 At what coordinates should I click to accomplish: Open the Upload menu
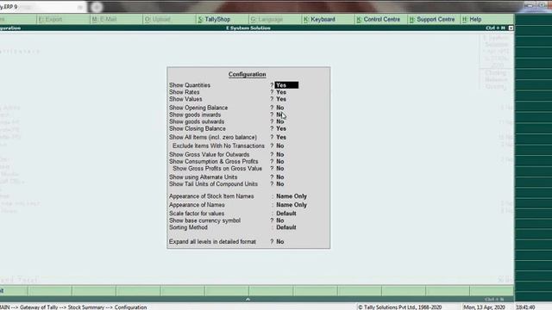click(x=157, y=19)
